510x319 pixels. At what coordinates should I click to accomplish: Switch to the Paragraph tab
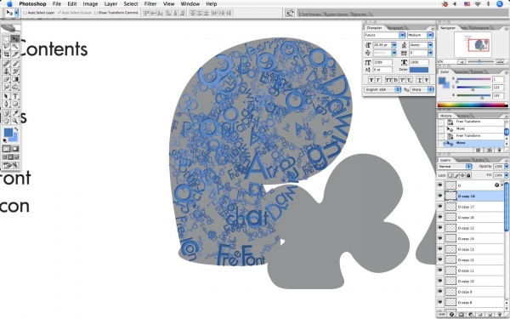(395, 28)
